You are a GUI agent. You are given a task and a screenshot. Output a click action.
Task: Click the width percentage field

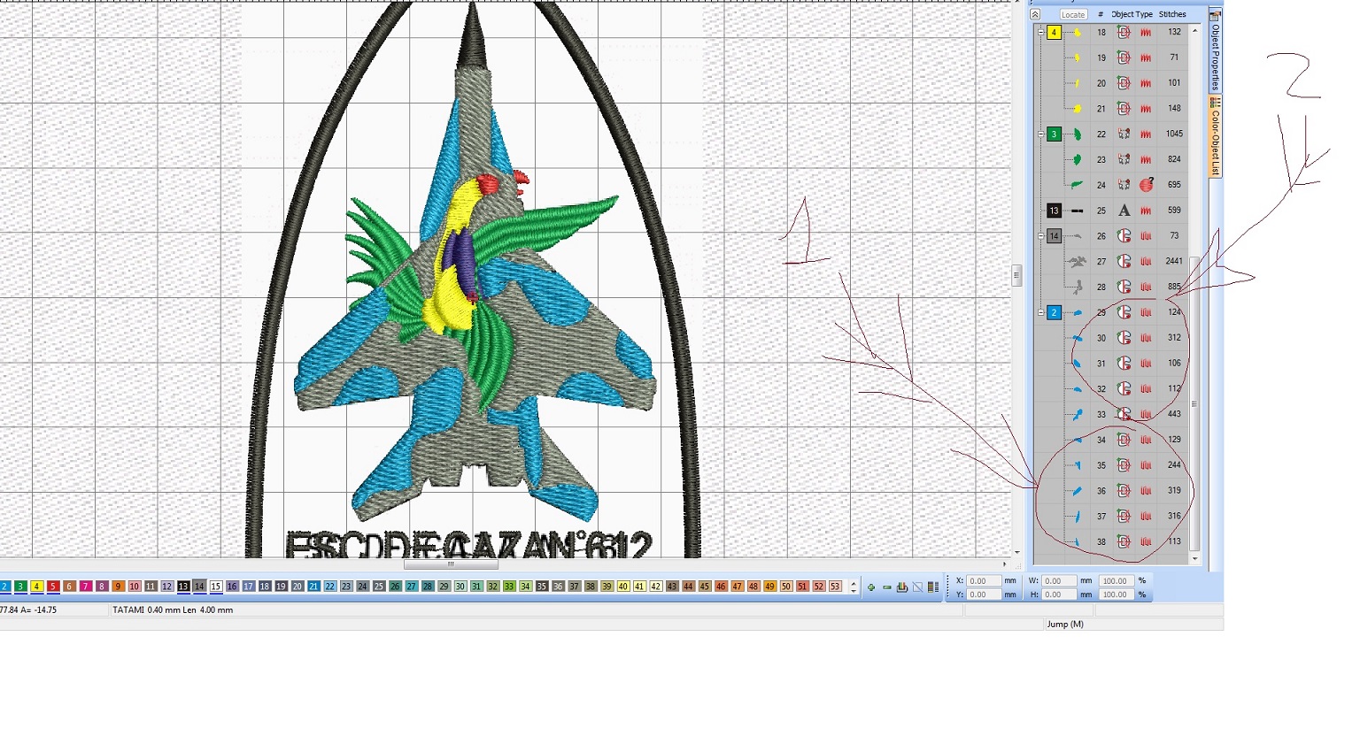pos(1117,581)
